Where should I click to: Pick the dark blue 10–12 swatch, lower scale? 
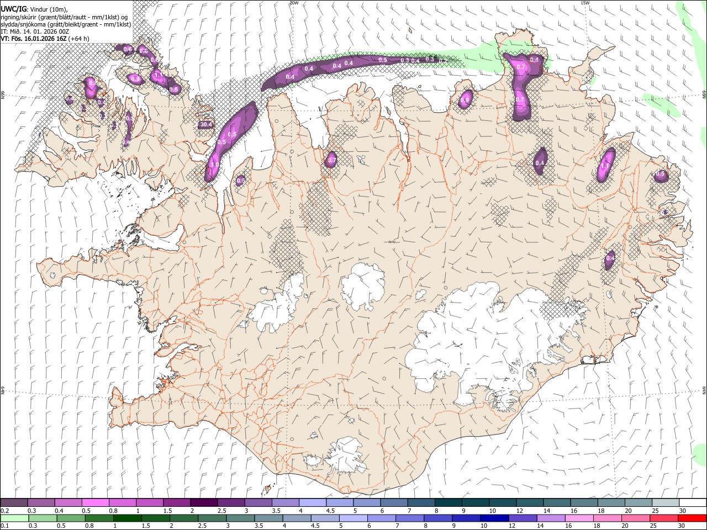[x=495, y=518]
